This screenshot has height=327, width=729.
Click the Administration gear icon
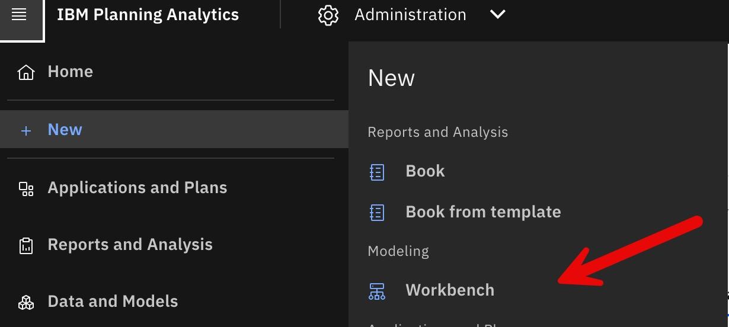[x=328, y=15]
